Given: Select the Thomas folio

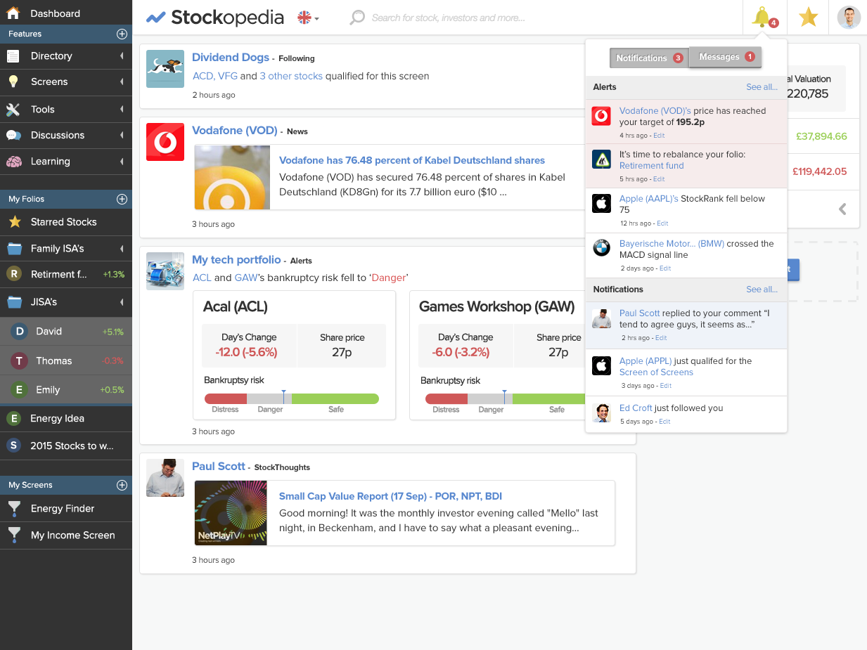Looking at the screenshot, I should click(66, 360).
